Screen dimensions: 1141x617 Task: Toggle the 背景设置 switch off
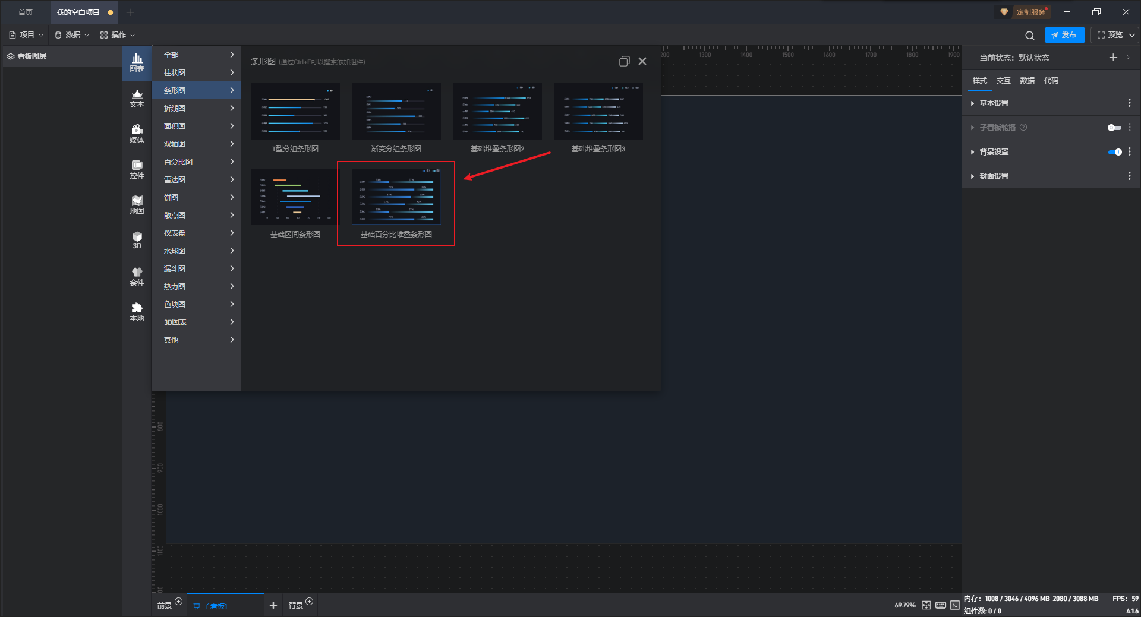1114,152
